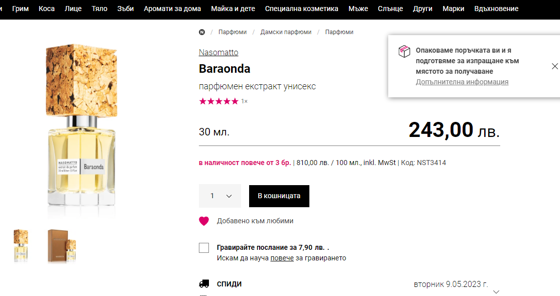Enable the engraving message checkbox
Image resolution: width=560 pixels, height=296 pixels.
pyautogui.click(x=204, y=247)
